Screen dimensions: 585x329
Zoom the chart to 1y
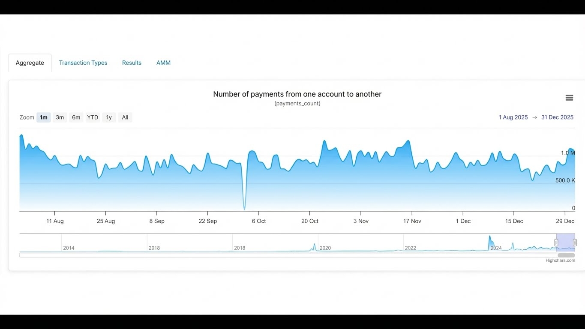[109, 117]
